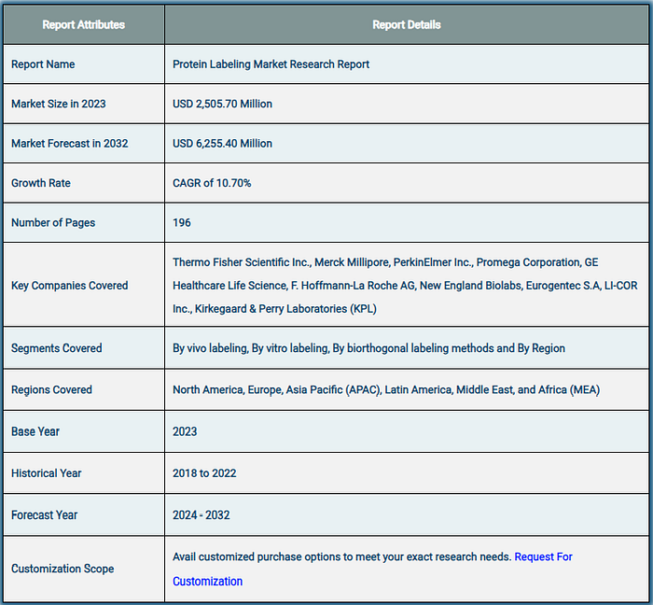
Task: Click the Base Year label
Action: pos(35,431)
